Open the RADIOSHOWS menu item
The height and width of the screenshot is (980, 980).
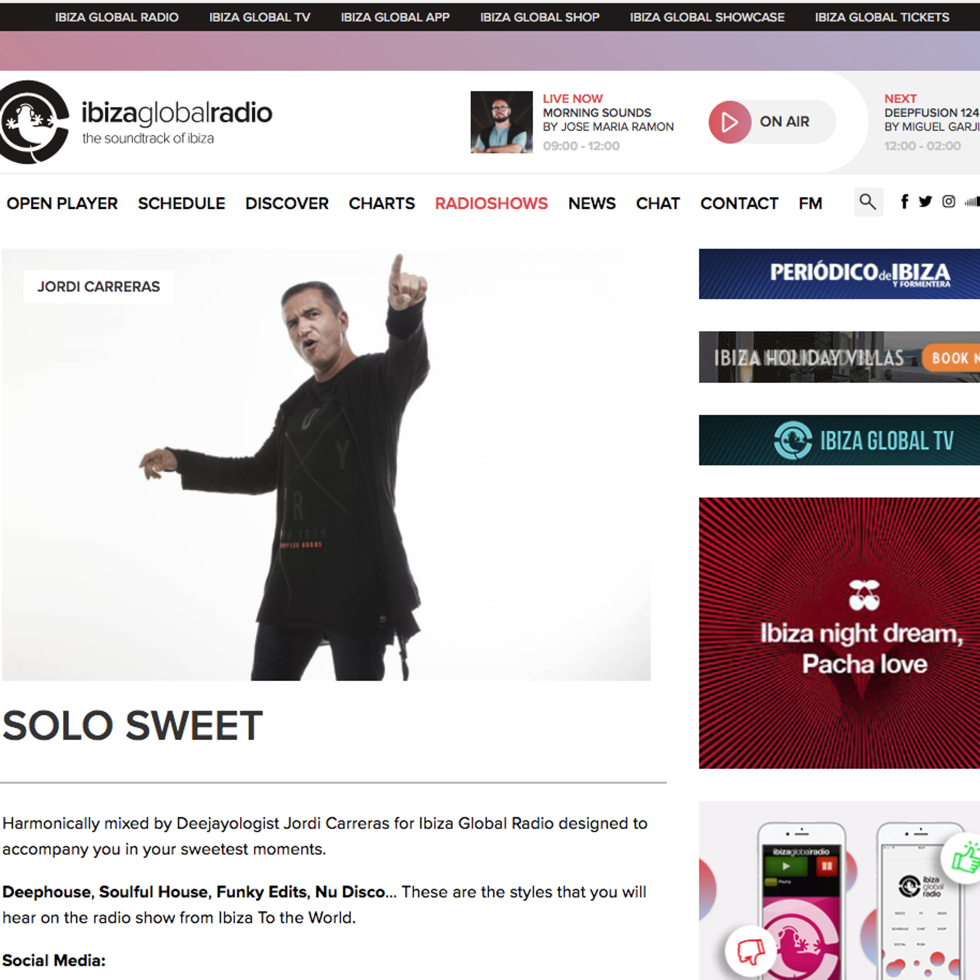click(491, 204)
